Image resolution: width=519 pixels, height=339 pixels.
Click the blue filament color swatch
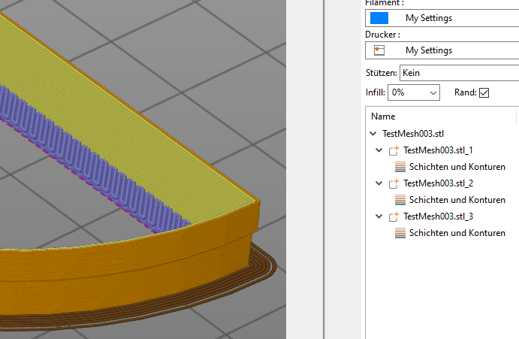click(379, 18)
